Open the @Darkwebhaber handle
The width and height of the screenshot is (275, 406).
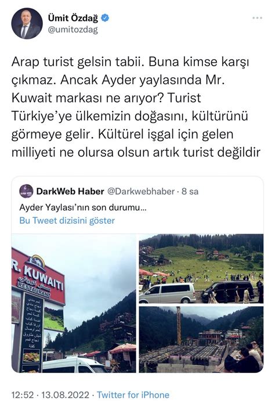141,191
